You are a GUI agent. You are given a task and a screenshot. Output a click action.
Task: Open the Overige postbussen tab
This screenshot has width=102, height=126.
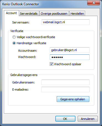tap(54, 14)
